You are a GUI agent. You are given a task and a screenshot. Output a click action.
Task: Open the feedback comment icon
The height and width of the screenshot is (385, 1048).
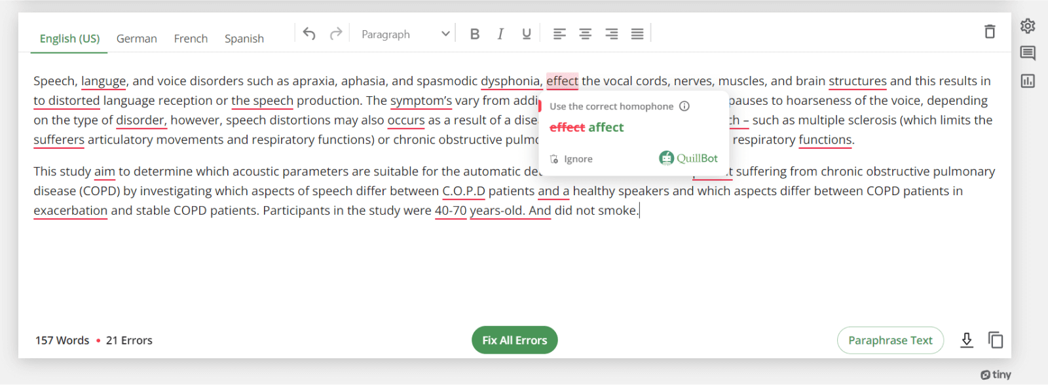[1028, 53]
